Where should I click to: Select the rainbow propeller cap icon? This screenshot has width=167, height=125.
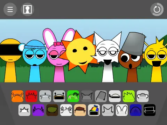(94, 110)
